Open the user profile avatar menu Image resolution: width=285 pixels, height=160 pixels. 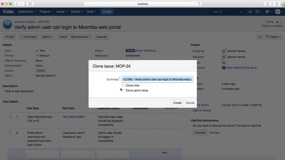click(279, 12)
